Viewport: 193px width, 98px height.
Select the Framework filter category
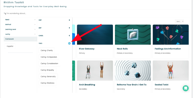[20, 39]
